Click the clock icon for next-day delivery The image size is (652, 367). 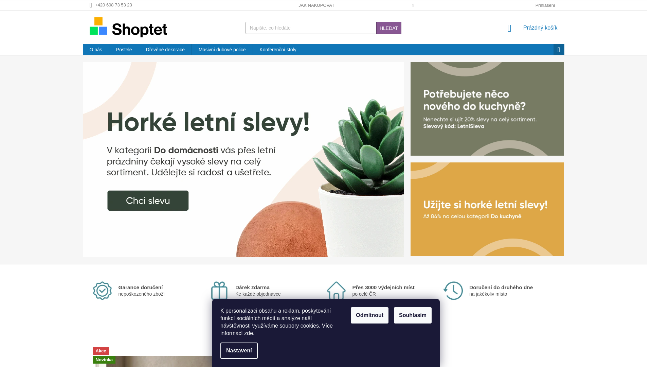pos(453,291)
